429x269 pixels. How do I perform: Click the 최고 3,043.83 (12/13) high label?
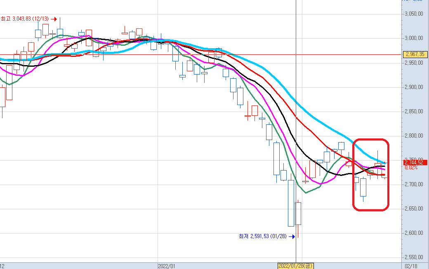(x=25, y=19)
